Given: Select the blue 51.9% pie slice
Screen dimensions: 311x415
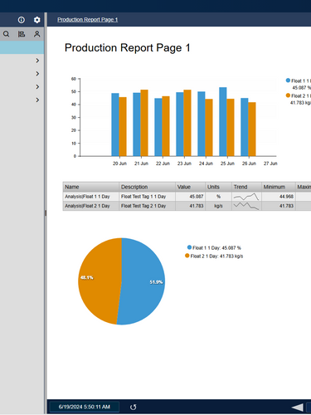Looking at the screenshot, I should [x=143, y=282].
